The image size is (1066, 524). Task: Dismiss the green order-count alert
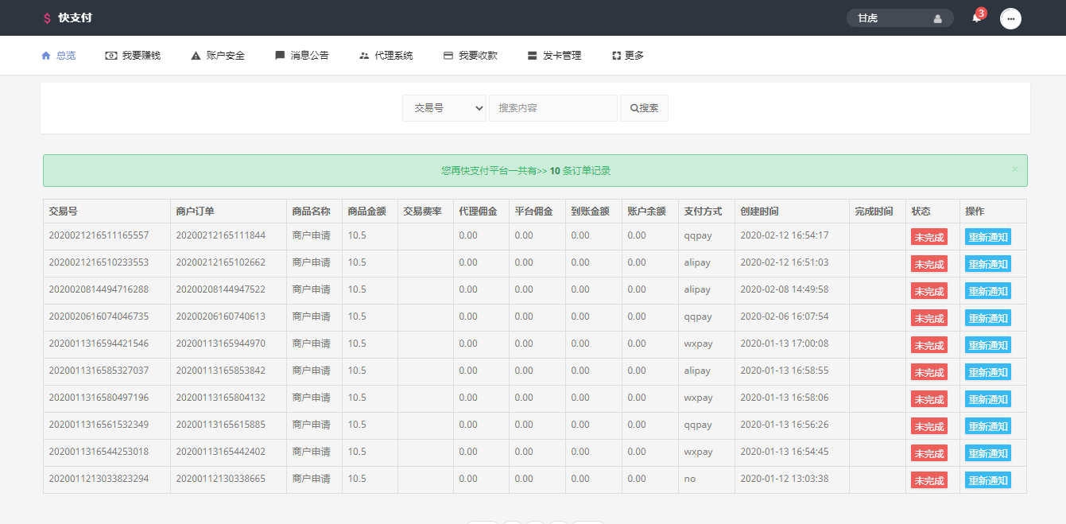tap(1014, 169)
